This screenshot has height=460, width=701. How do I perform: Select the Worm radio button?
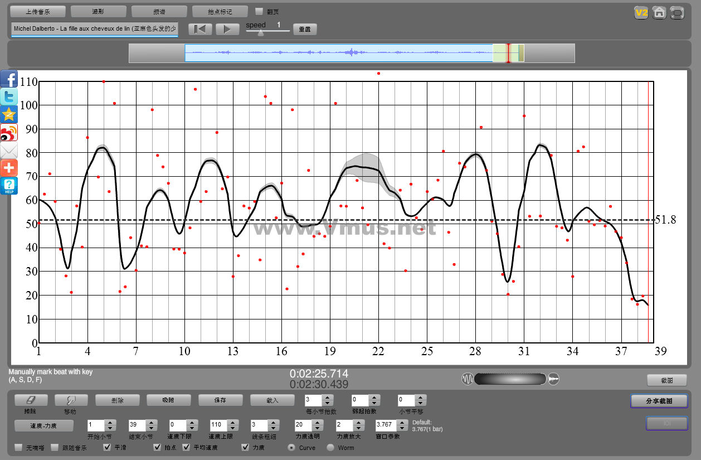point(330,447)
